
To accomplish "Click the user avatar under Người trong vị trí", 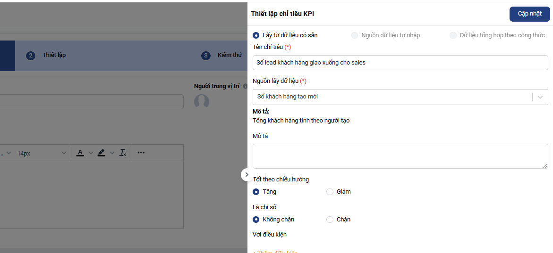I will [x=202, y=101].
